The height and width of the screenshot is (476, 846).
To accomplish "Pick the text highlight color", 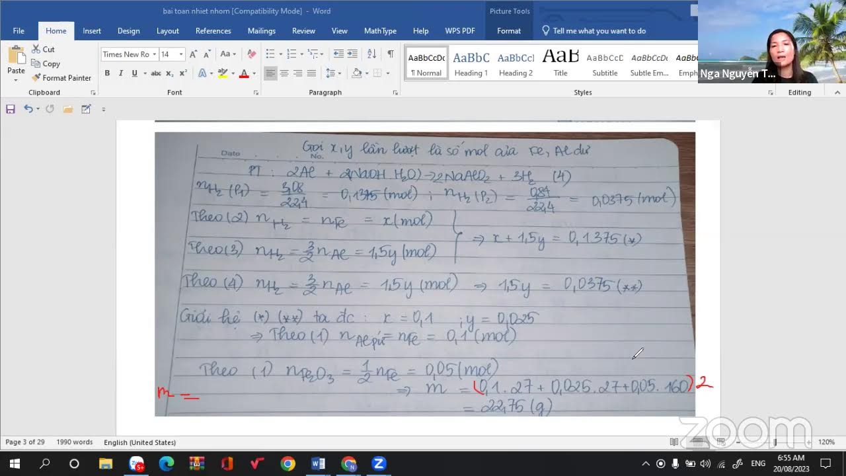I will point(223,73).
